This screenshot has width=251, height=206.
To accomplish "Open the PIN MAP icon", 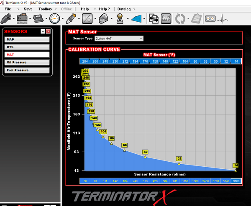I will coord(167,18).
